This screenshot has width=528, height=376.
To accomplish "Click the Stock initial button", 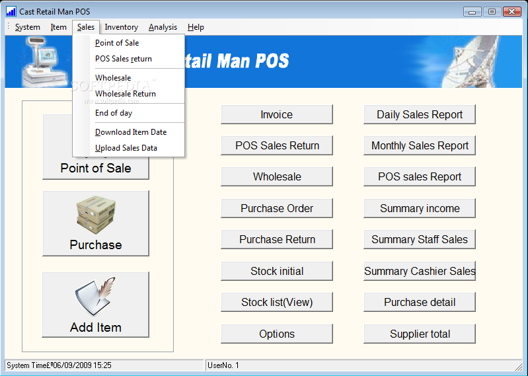I will (x=277, y=271).
